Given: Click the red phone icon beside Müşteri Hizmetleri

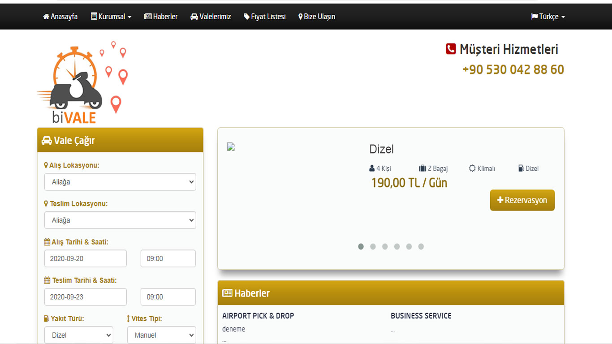Looking at the screenshot, I should pyautogui.click(x=451, y=49).
